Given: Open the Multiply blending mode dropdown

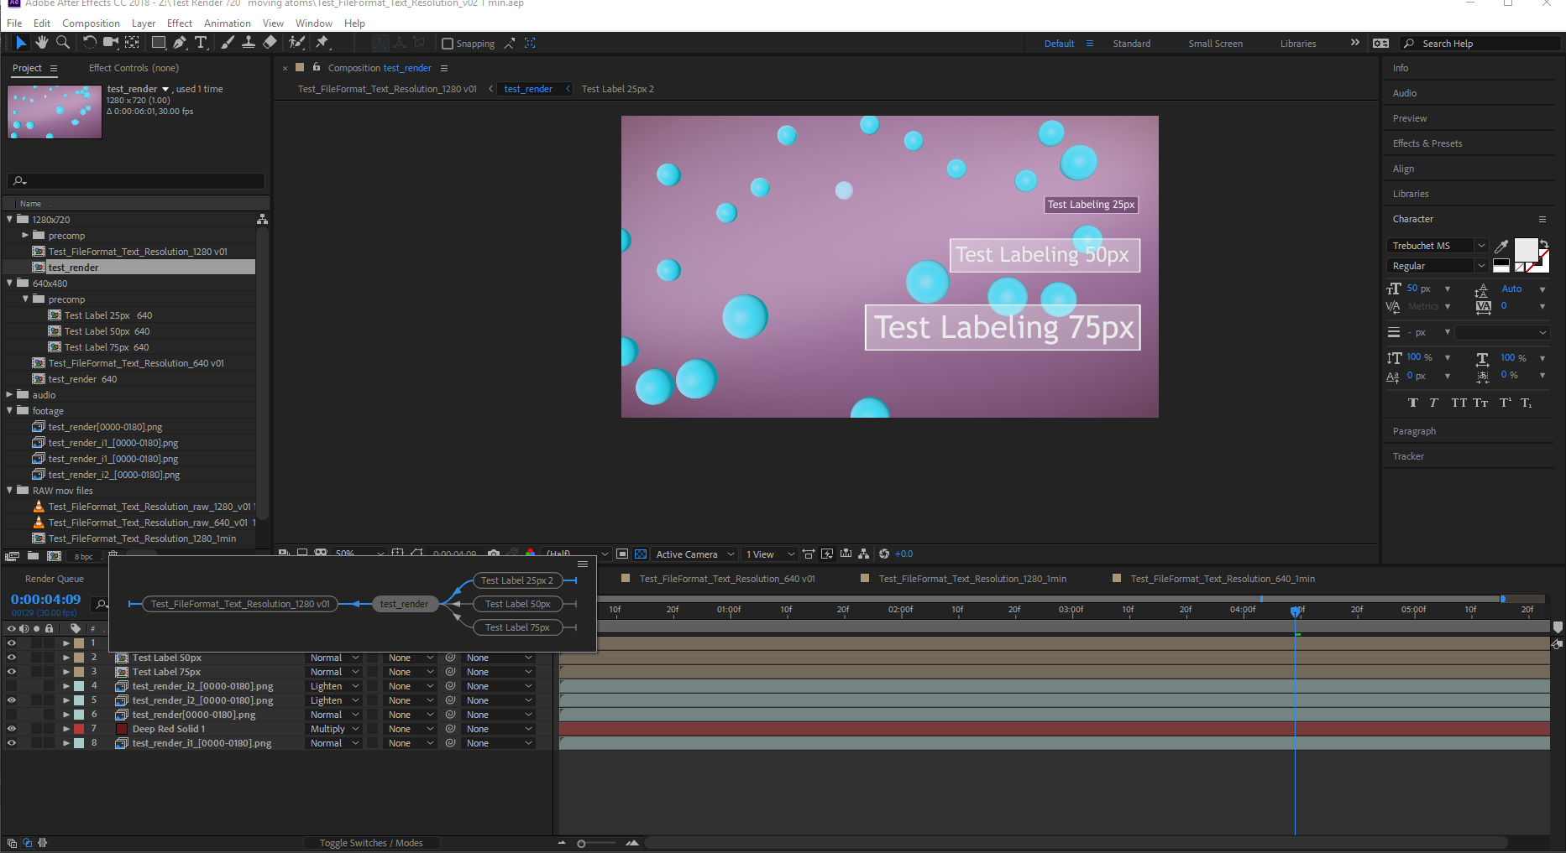Looking at the screenshot, I should (334, 729).
